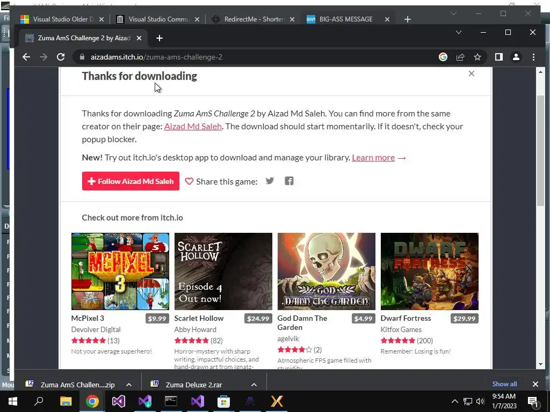Viewport: 550px width, 412px height.
Task: Open Microsoft Store from taskbar
Action: coord(223,401)
